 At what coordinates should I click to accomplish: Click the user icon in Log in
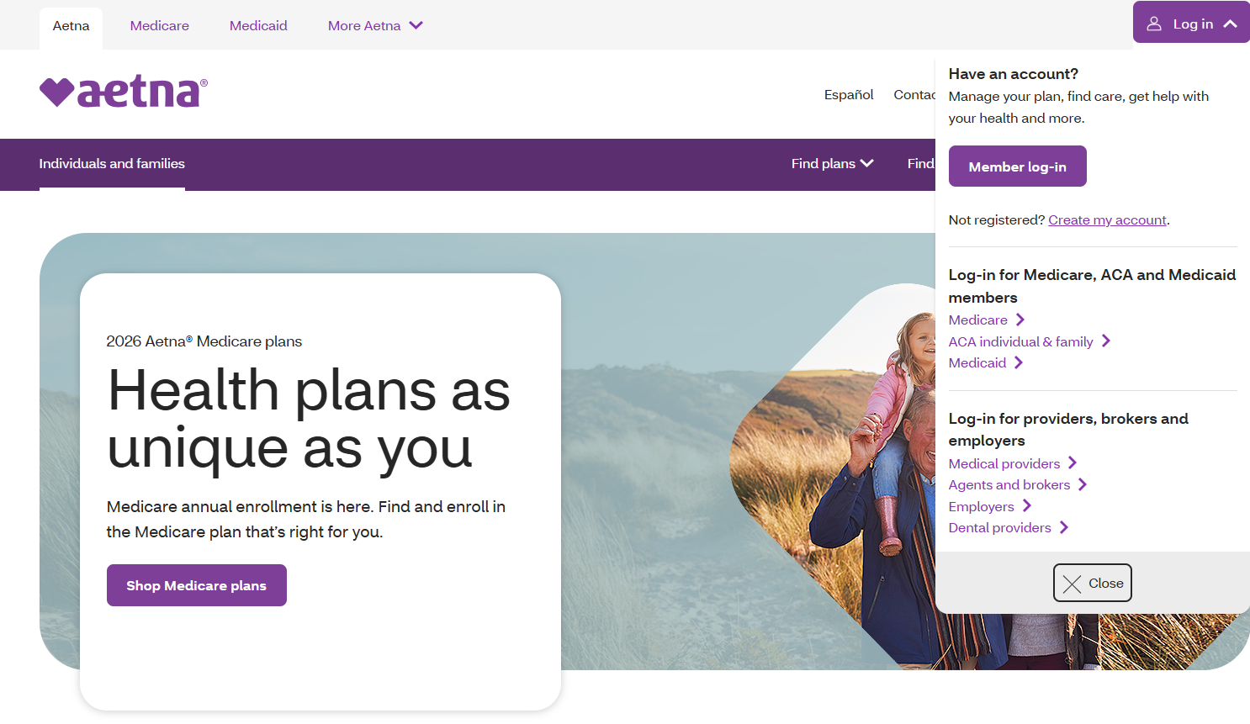[x=1154, y=24]
